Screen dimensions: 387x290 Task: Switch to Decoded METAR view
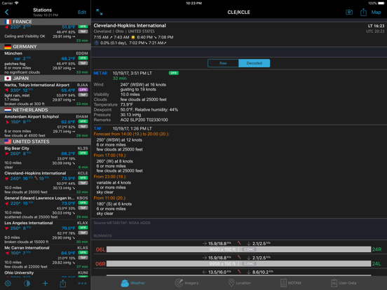coord(254,63)
